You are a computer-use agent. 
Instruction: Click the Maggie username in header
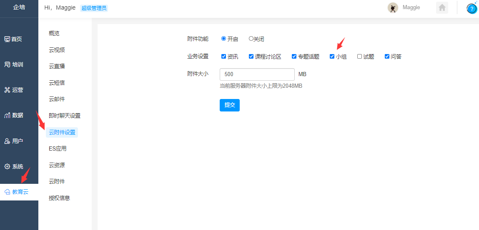click(411, 7)
